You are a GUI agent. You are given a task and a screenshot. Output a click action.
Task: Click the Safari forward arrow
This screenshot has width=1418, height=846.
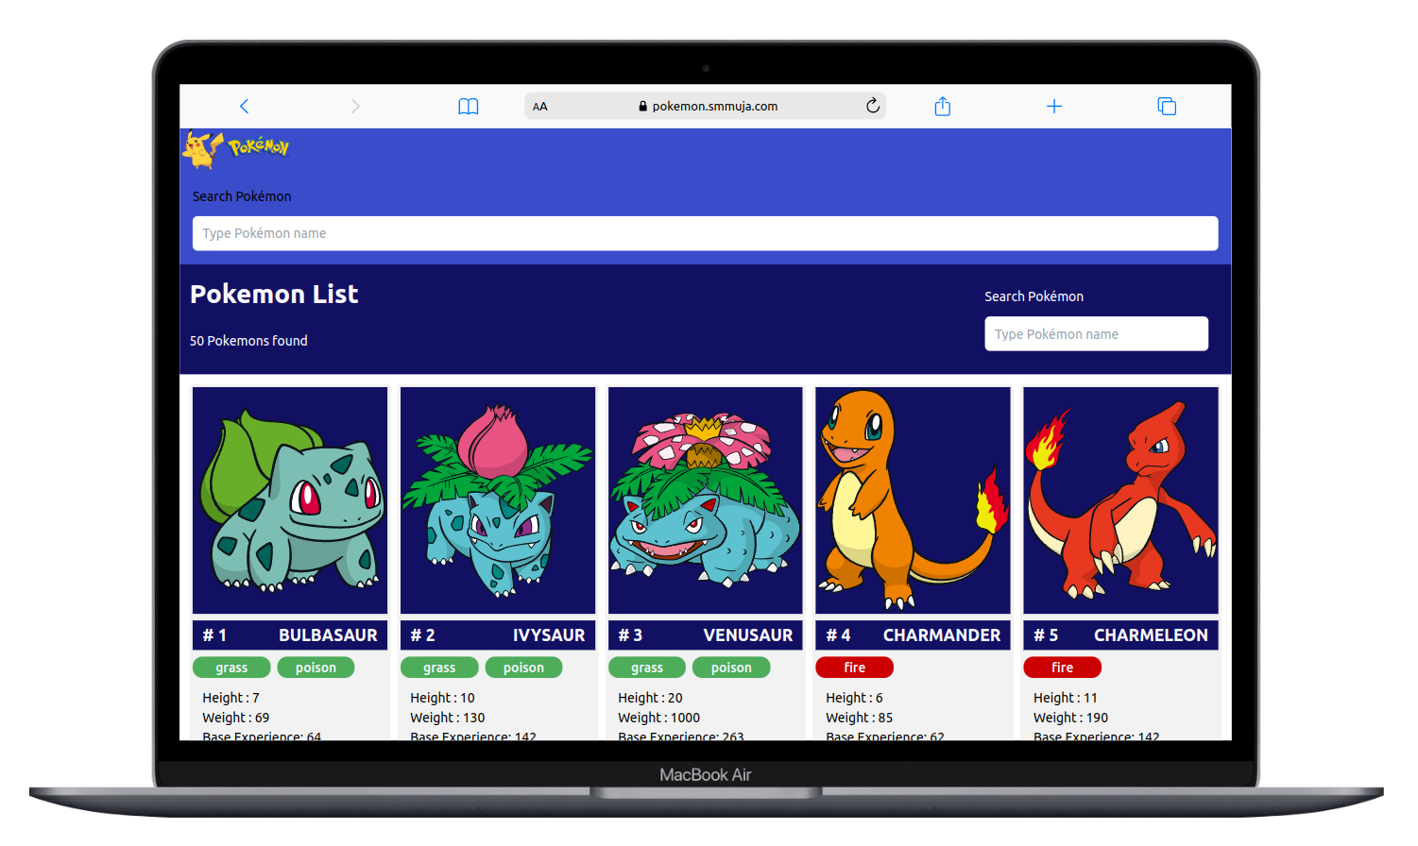click(x=355, y=106)
